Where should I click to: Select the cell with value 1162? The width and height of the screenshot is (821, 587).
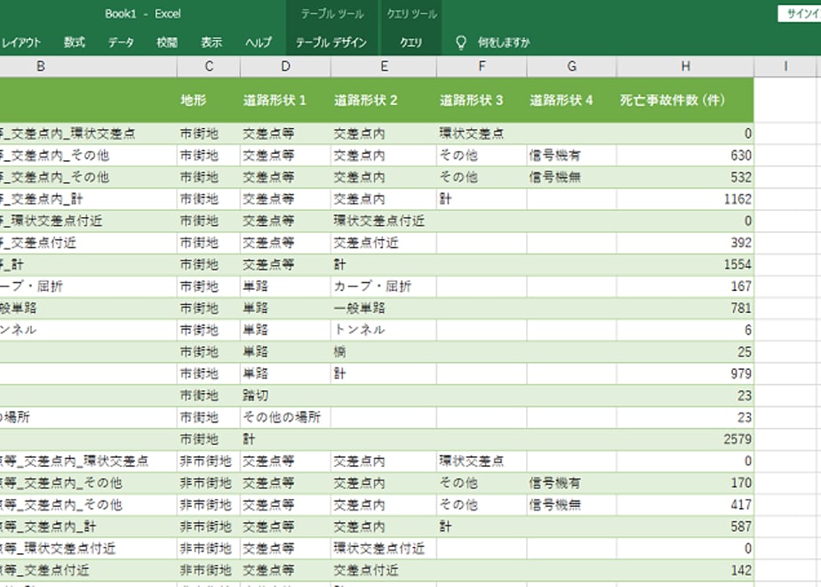[x=685, y=199]
